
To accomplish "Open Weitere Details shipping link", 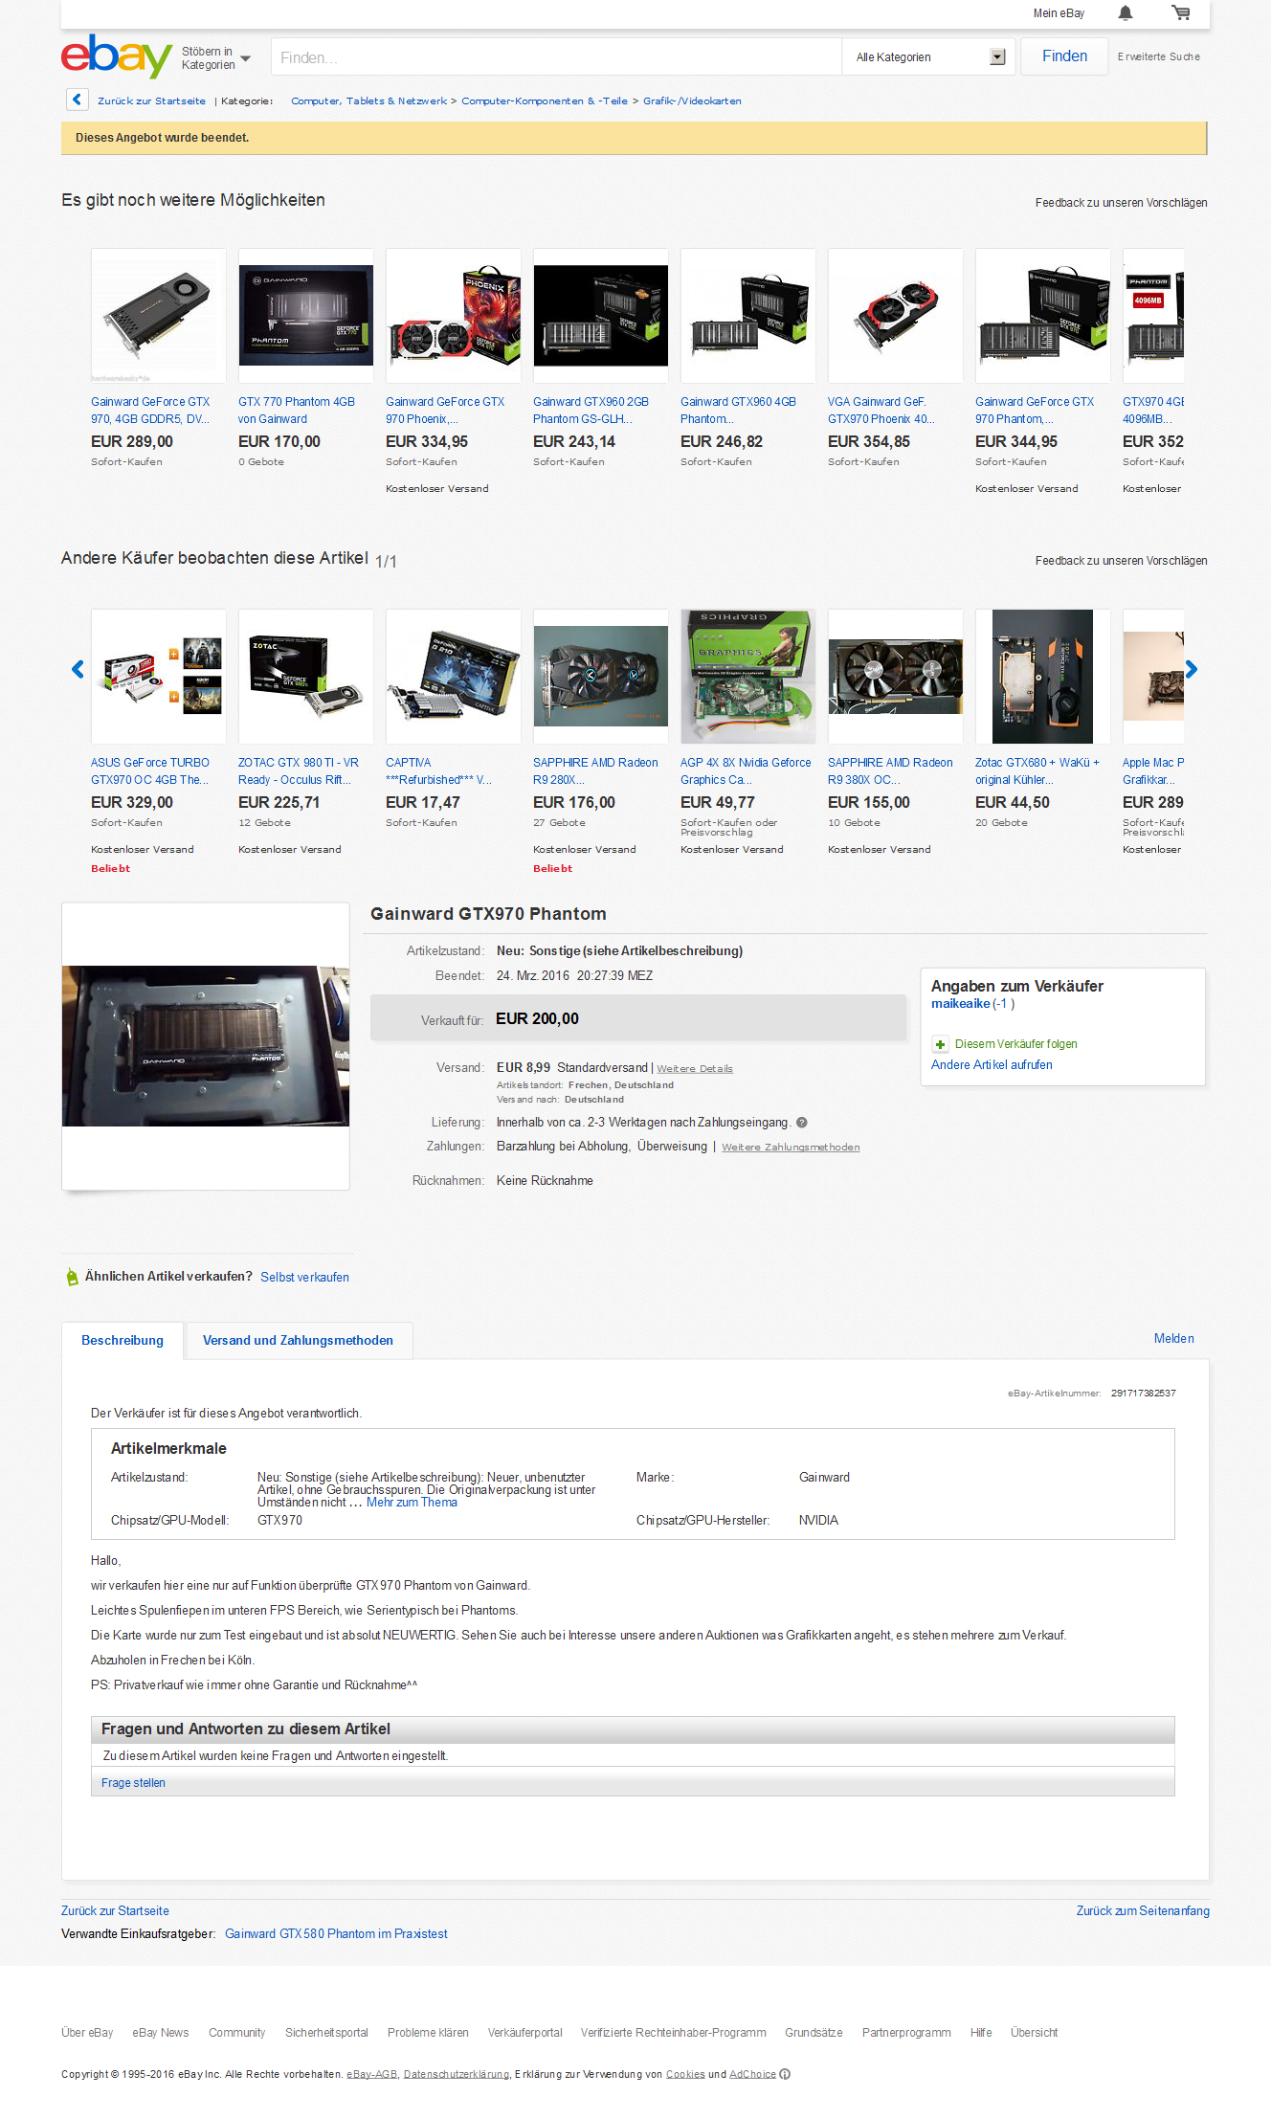I will (695, 1069).
